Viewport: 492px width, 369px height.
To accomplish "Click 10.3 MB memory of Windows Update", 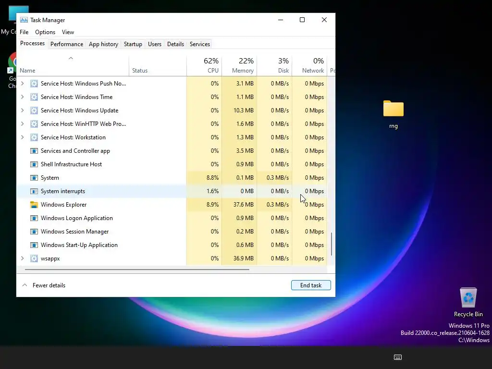I will (244, 111).
